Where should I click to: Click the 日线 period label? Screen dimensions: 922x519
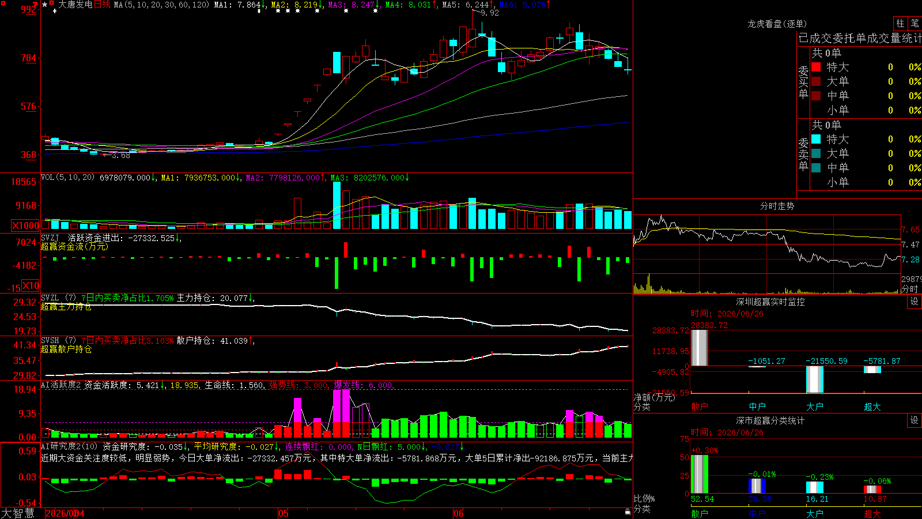pyautogui.click(x=102, y=5)
